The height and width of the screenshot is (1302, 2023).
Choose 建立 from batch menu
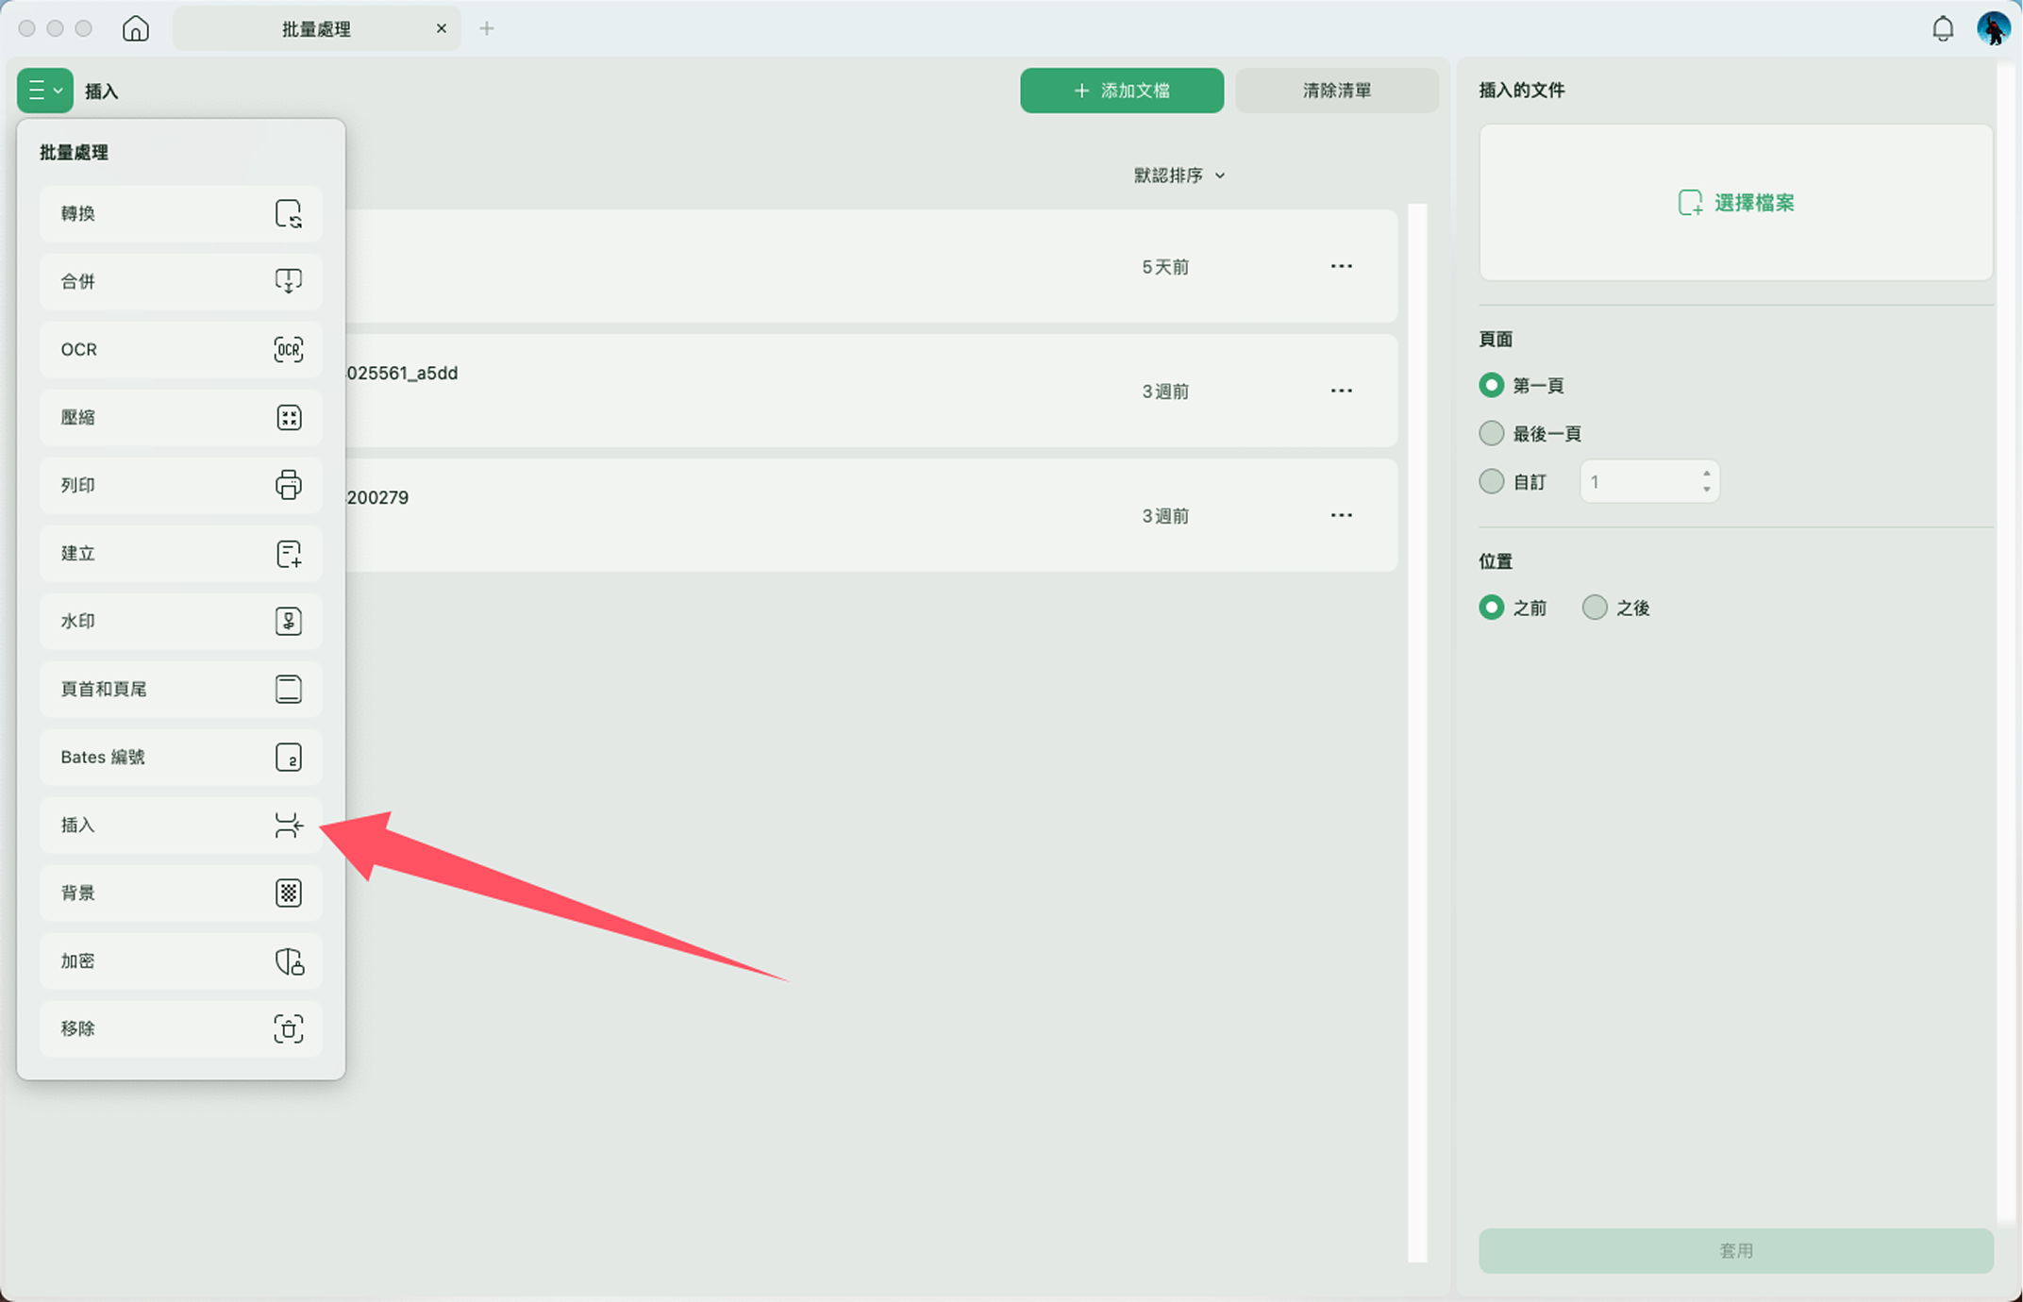[181, 553]
